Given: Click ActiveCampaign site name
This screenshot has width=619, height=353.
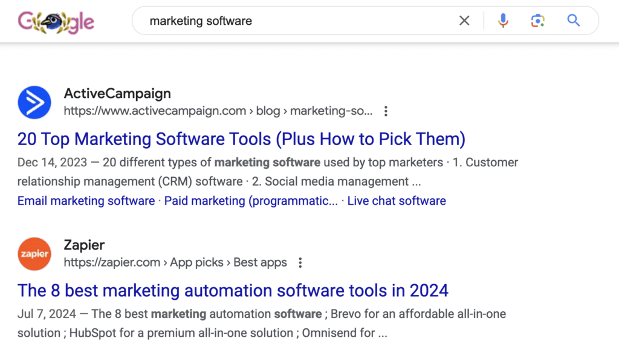Looking at the screenshot, I should [117, 94].
